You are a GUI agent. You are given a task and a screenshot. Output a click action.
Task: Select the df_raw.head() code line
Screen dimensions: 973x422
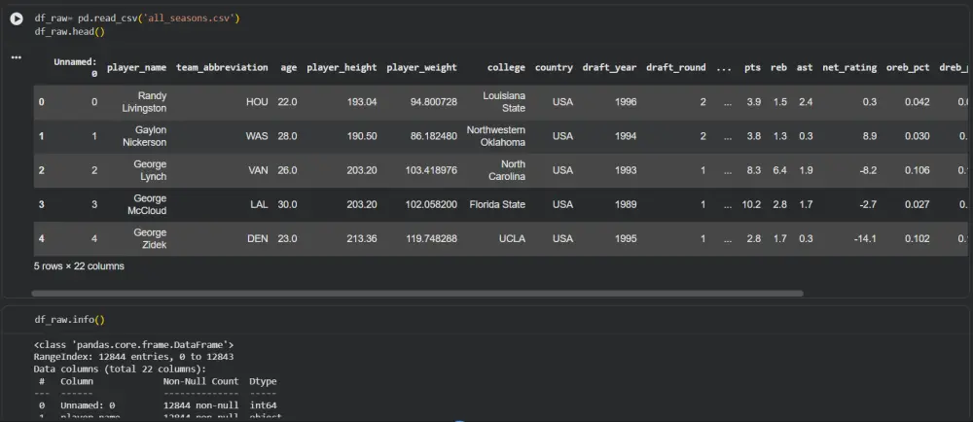[x=70, y=31]
